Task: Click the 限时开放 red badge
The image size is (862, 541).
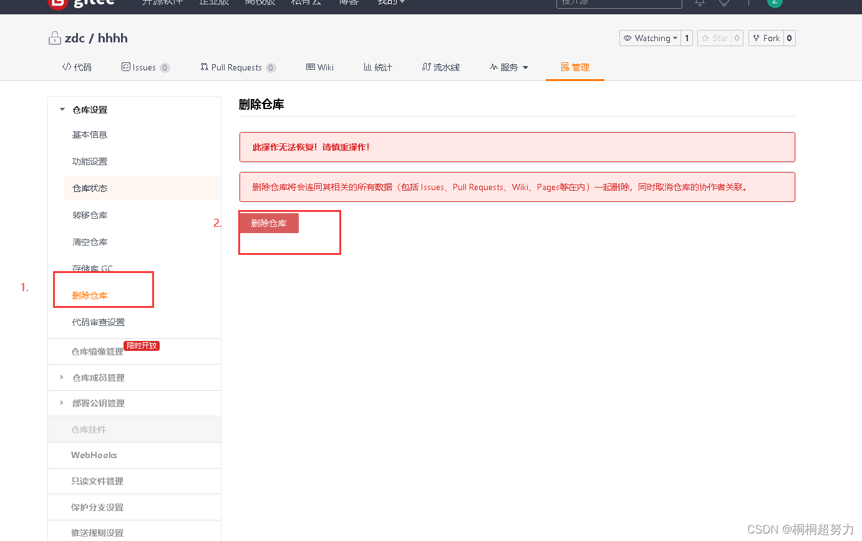Action: click(x=142, y=346)
